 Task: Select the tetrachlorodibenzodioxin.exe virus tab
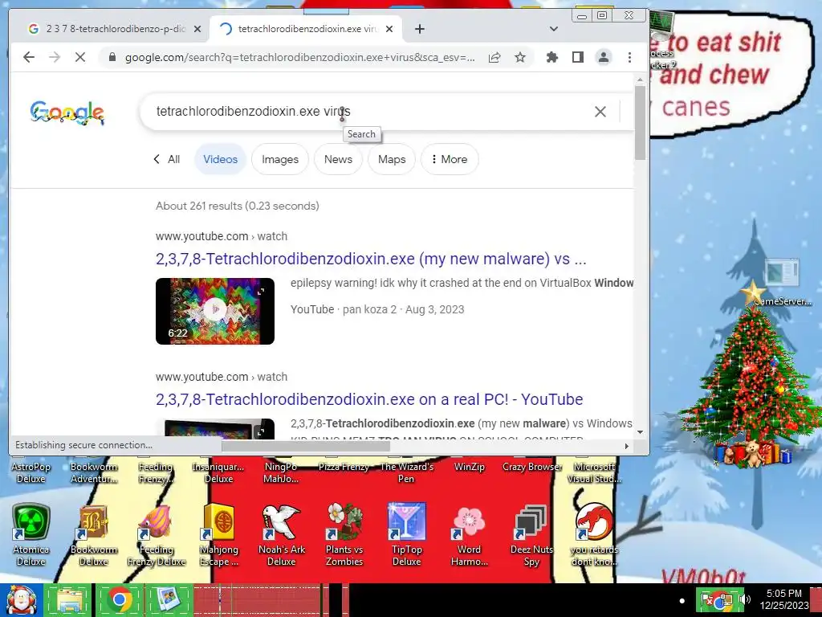(306, 29)
